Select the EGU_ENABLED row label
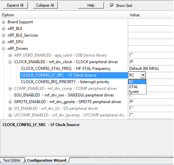 (x=64, y=95)
